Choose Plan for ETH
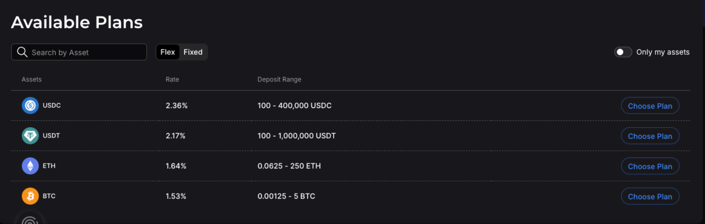The height and width of the screenshot is (224, 705). tap(650, 167)
